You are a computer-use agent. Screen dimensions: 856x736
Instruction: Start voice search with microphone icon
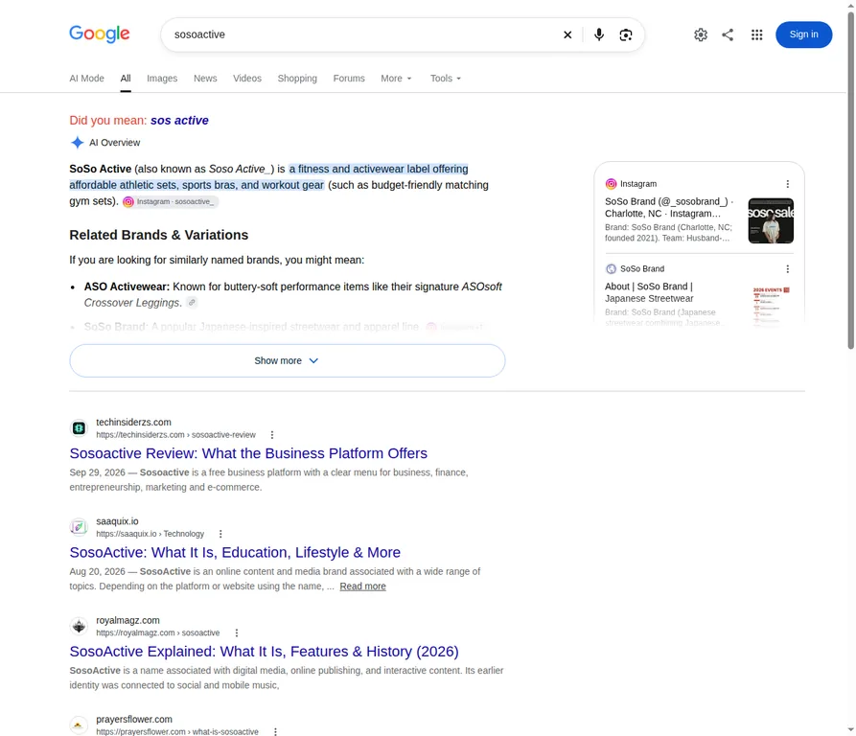coord(599,34)
